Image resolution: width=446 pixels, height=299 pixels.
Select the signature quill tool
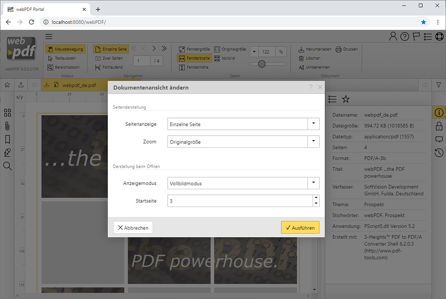pos(7,152)
